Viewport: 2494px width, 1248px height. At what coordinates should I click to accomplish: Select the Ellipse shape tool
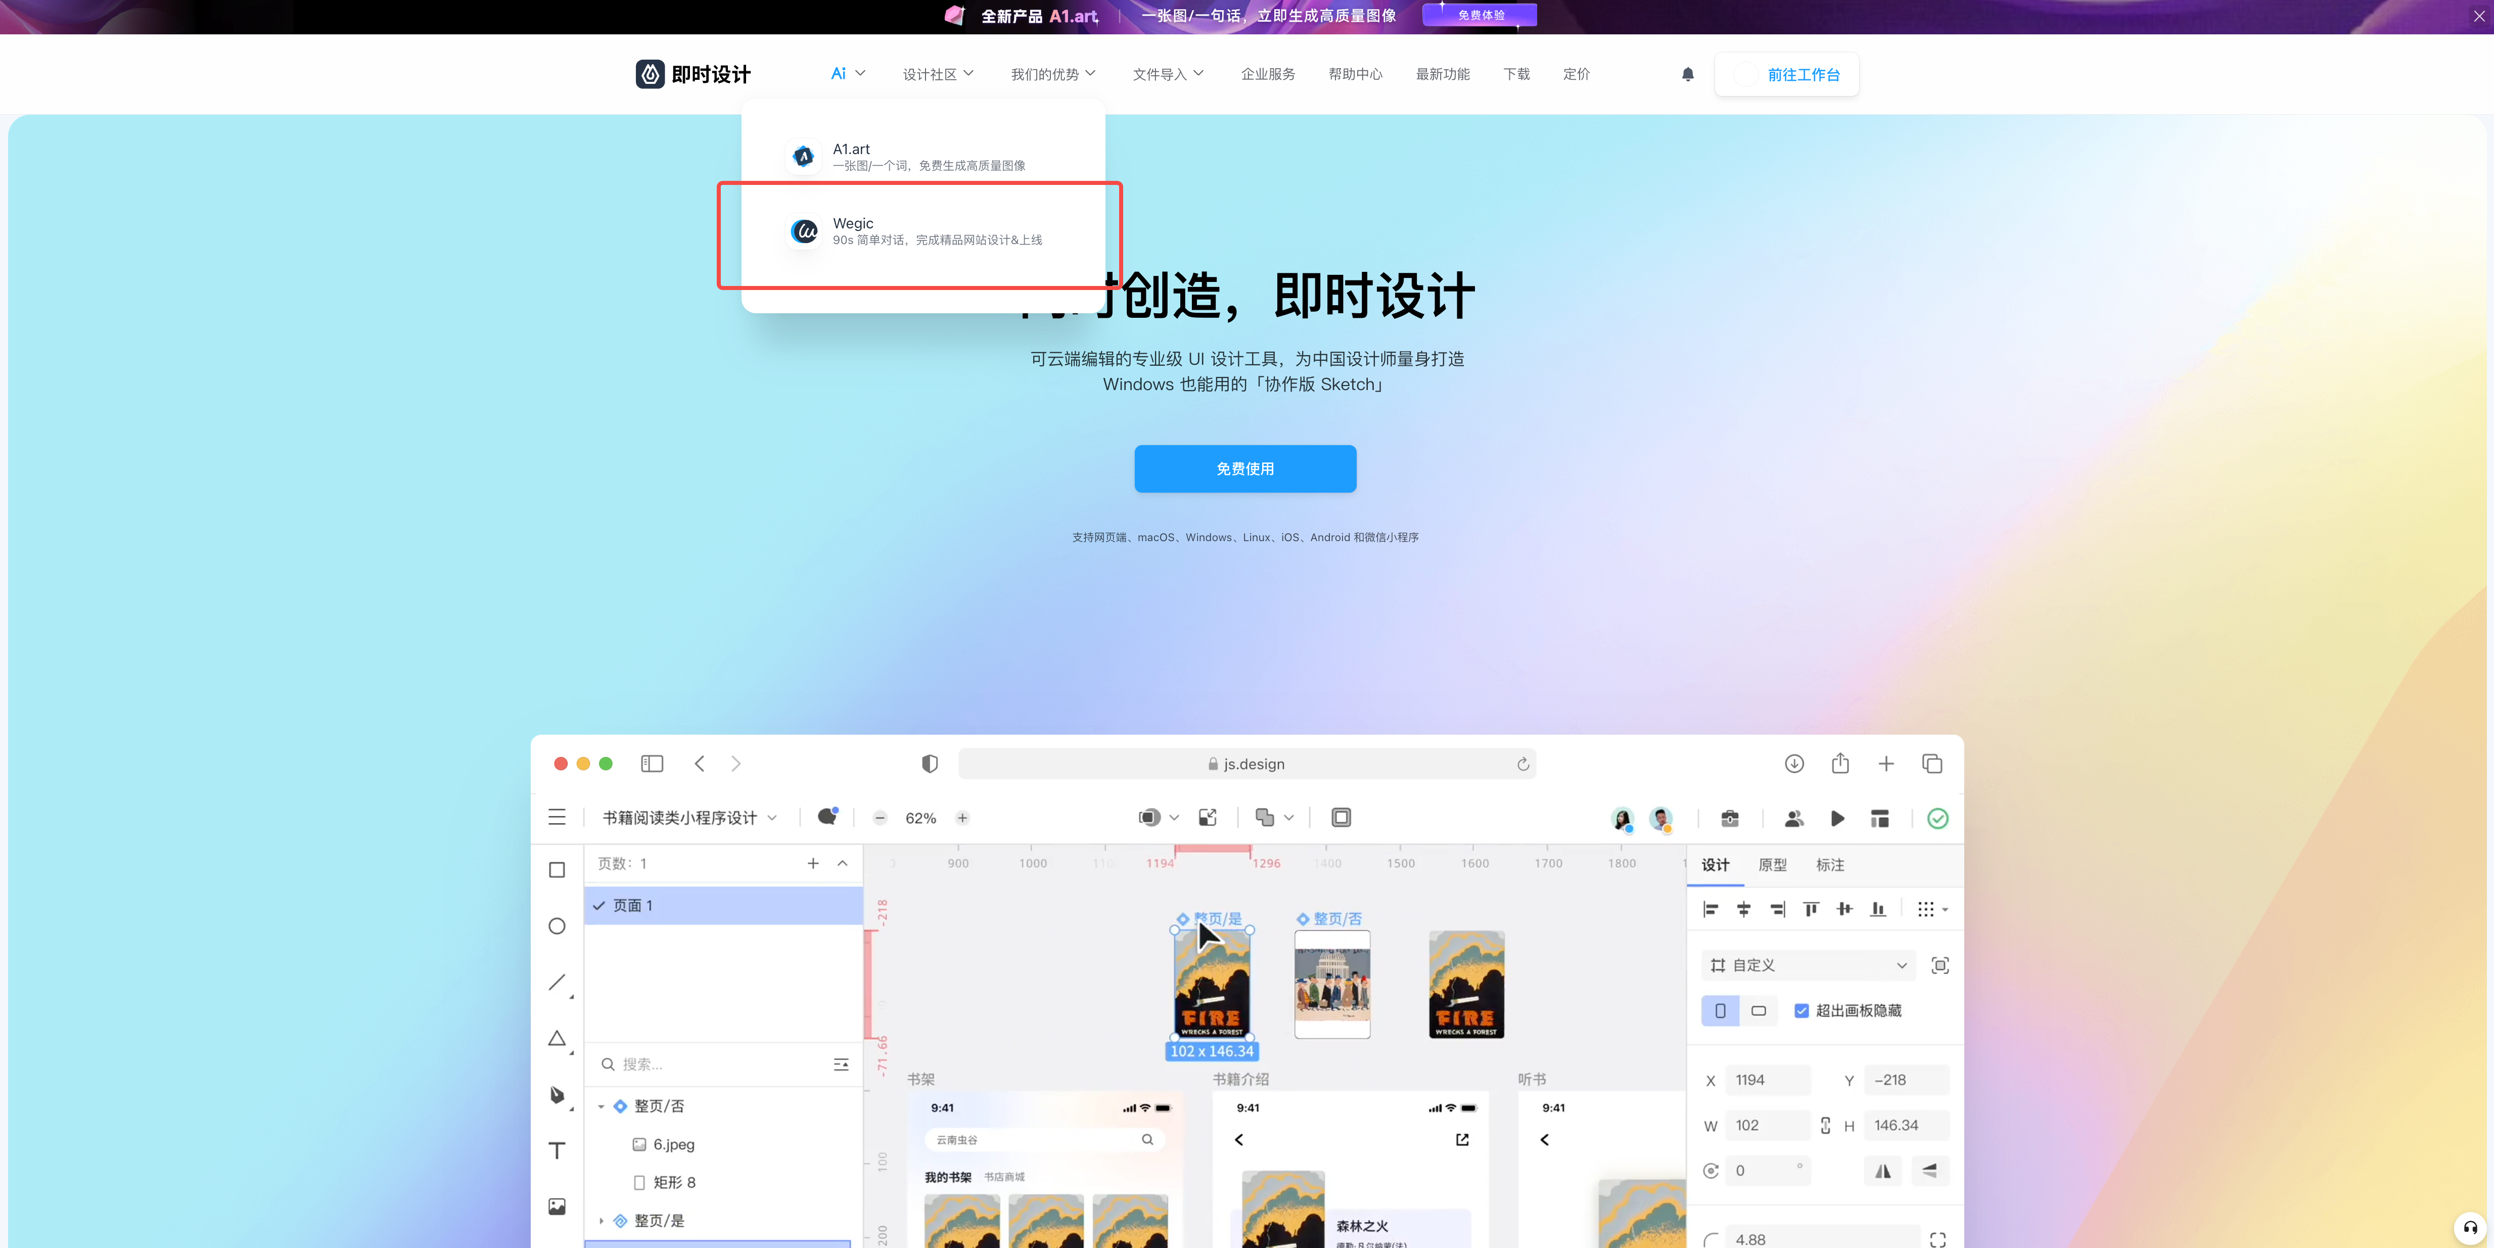(557, 926)
